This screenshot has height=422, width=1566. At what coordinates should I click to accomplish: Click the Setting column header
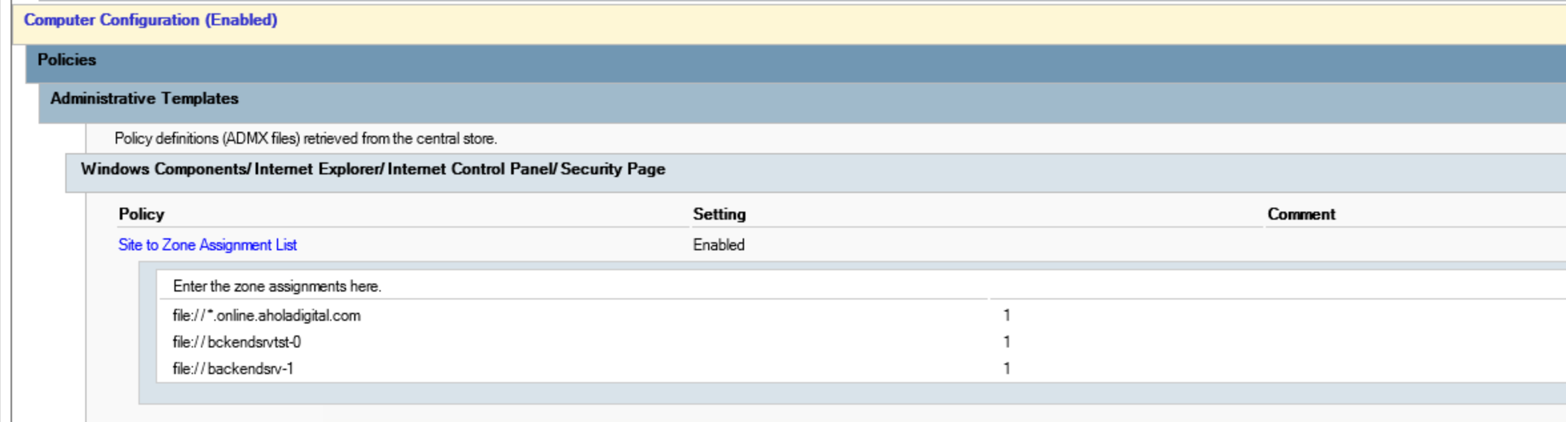(x=719, y=214)
